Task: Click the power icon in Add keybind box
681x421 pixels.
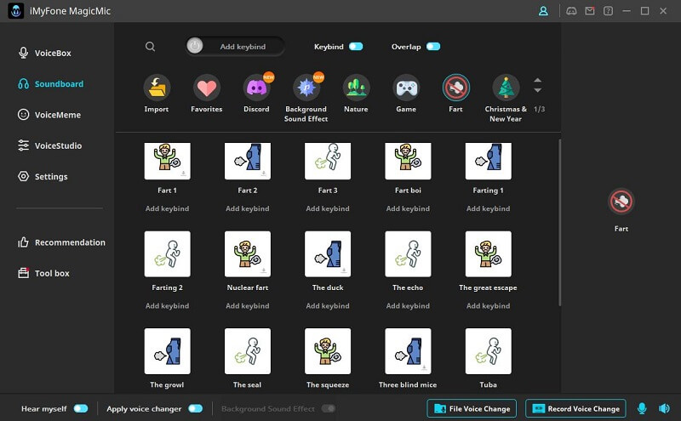Action: (195, 46)
